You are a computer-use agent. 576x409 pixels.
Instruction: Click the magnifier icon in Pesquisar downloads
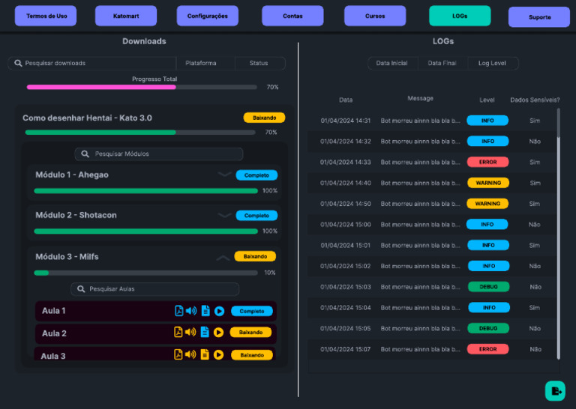(x=18, y=64)
